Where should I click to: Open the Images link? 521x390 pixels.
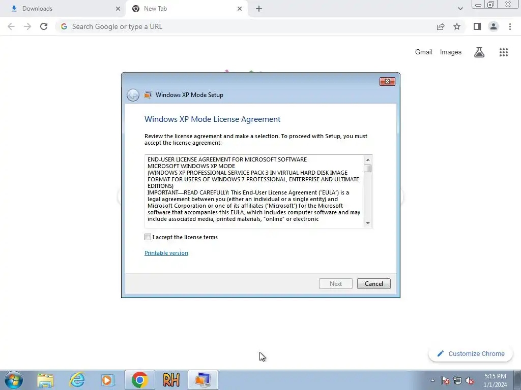pos(451,52)
